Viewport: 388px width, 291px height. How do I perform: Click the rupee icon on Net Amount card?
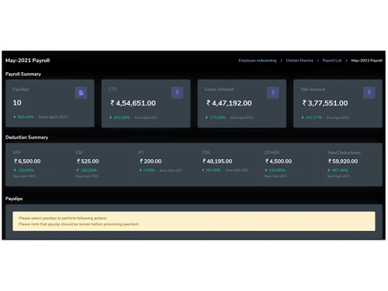(369, 93)
